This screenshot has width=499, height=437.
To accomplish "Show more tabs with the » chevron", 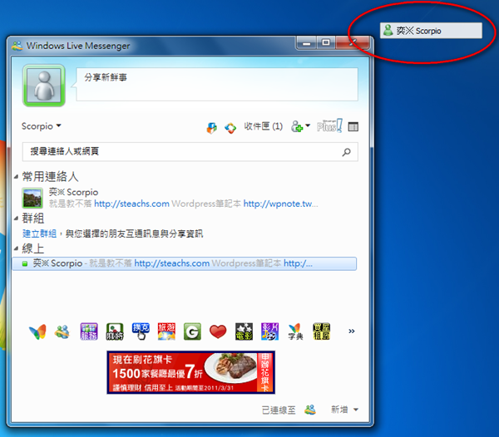I will 351,331.
